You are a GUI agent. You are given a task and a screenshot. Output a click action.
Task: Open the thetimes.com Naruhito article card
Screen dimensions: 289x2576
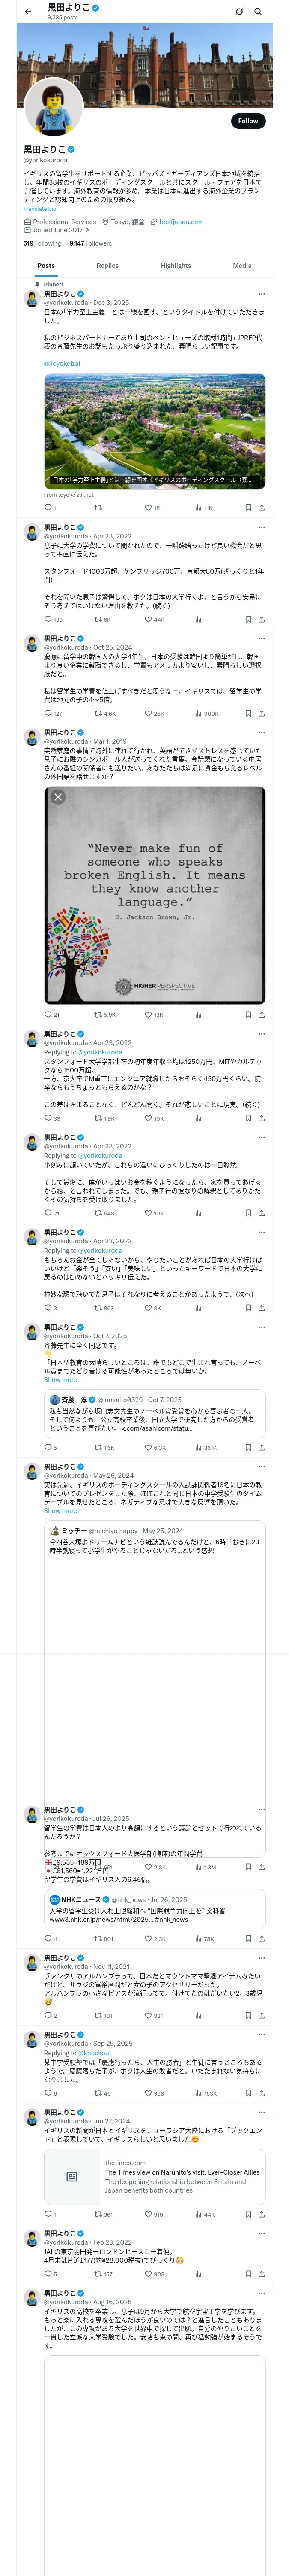(155, 2175)
